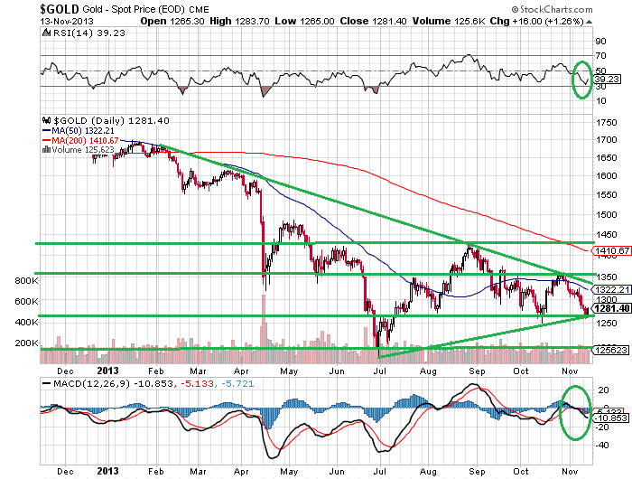Click the 1322.21 MA(50) price tag on axis

[612, 289]
